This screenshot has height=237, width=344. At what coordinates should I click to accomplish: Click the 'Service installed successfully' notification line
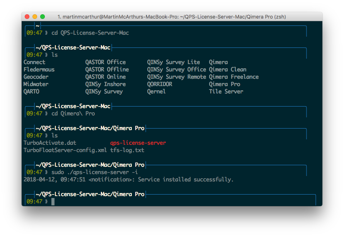129,179
